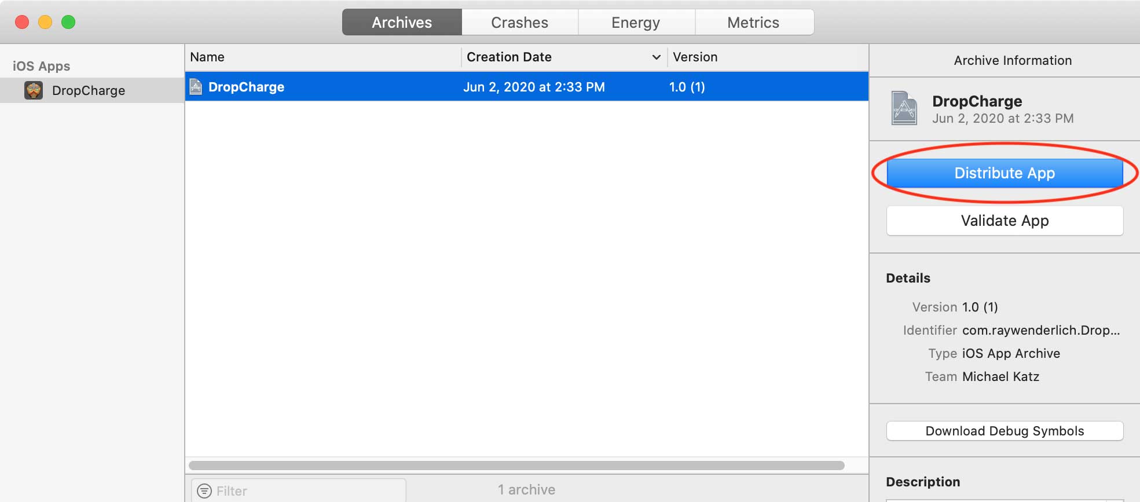Open the Crashes tab

(x=519, y=23)
